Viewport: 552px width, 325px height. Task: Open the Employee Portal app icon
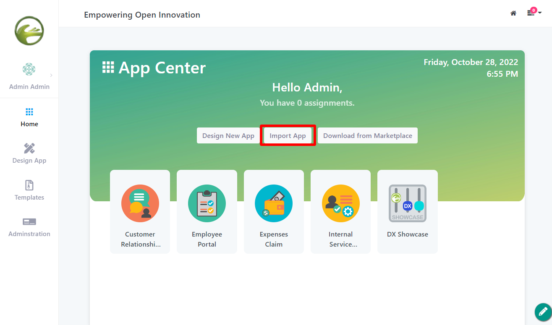click(x=207, y=203)
